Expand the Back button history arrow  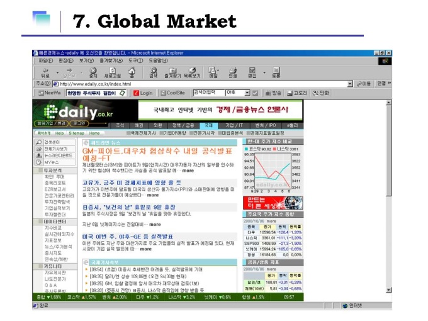[57, 73]
